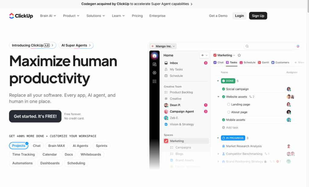This screenshot has height=187, width=309.
Task: Select the Projects feature chip
Action: [19, 146]
